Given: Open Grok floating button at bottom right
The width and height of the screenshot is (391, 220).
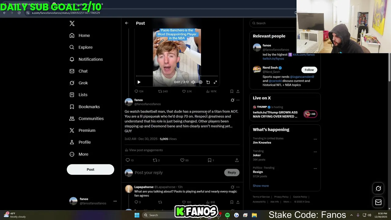Looking at the screenshot, I should (x=378, y=189).
